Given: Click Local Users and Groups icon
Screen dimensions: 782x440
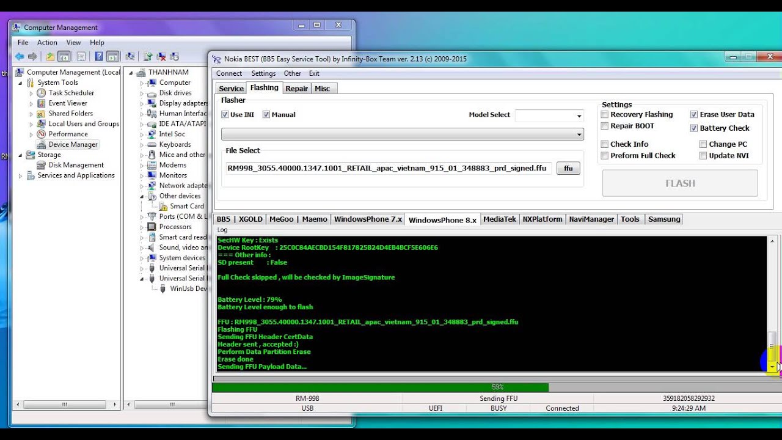Looking at the screenshot, I should tap(42, 124).
